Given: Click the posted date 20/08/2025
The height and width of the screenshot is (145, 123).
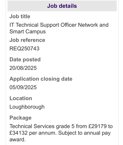Looking at the screenshot, I should point(23,68).
